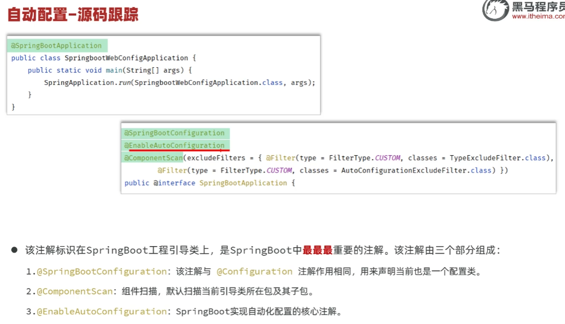
Task: Click list item 3 @EnableAutoConfiguration
Action: click(x=184, y=312)
